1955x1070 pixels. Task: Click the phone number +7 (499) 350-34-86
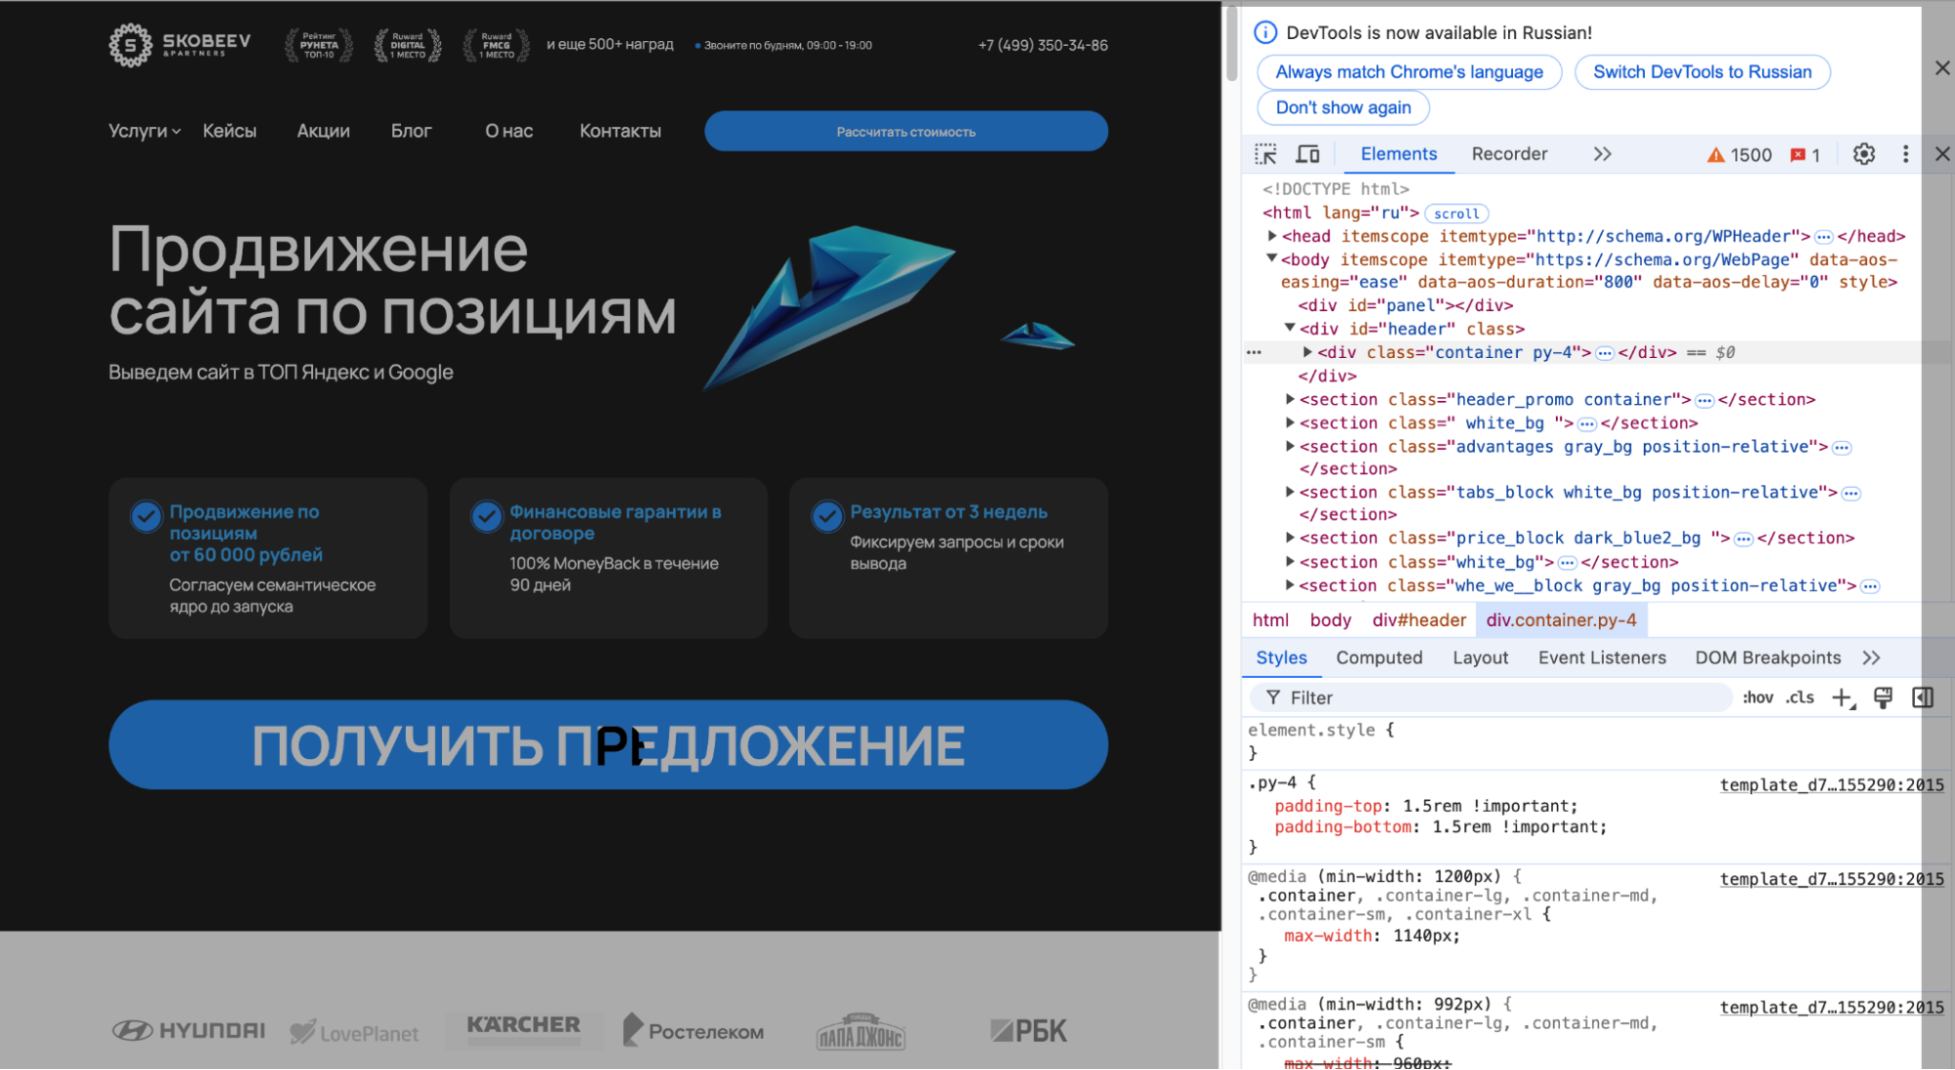point(1043,45)
